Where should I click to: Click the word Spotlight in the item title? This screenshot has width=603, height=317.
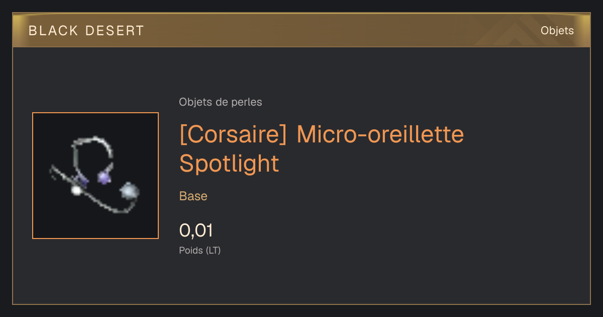tap(229, 163)
